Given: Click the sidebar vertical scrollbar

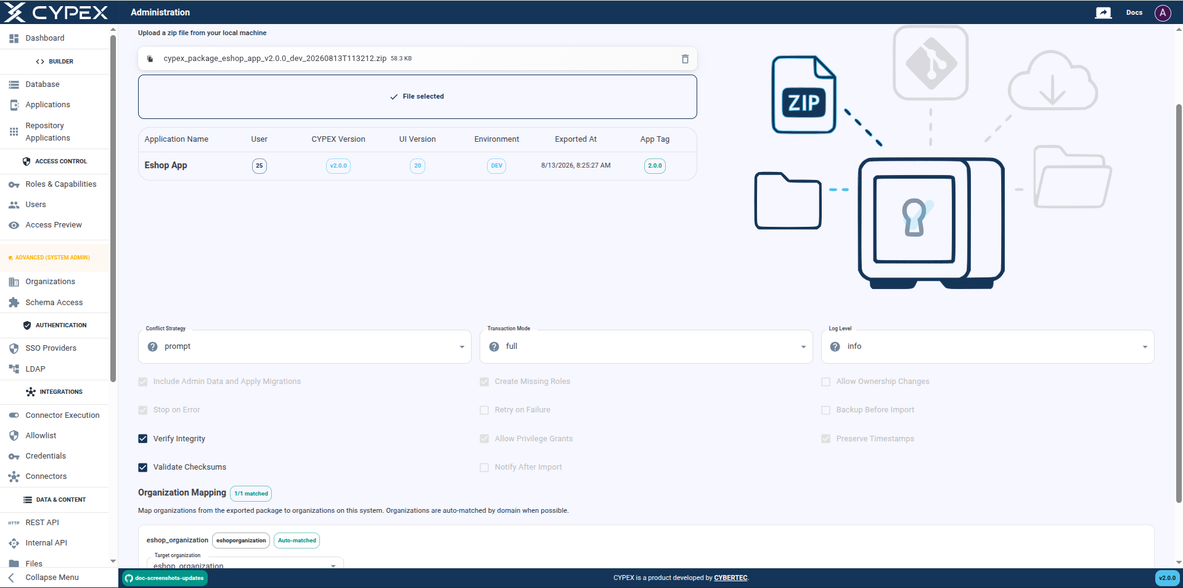Looking at the screenshot, I should click(113, 210).
